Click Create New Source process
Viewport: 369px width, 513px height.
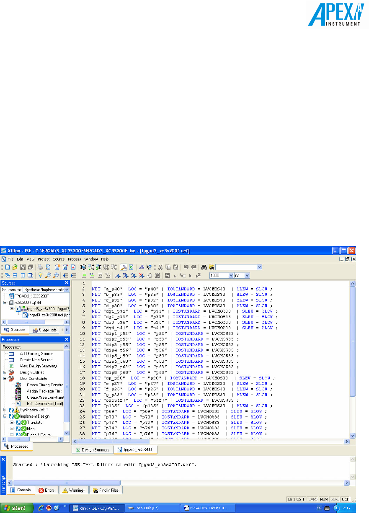point(36,359)
